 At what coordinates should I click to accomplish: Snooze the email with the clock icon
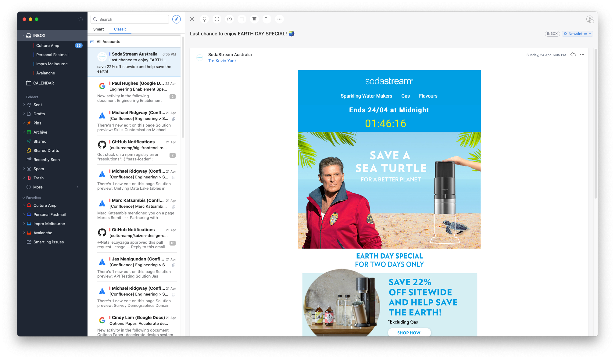tap(229, 19)
